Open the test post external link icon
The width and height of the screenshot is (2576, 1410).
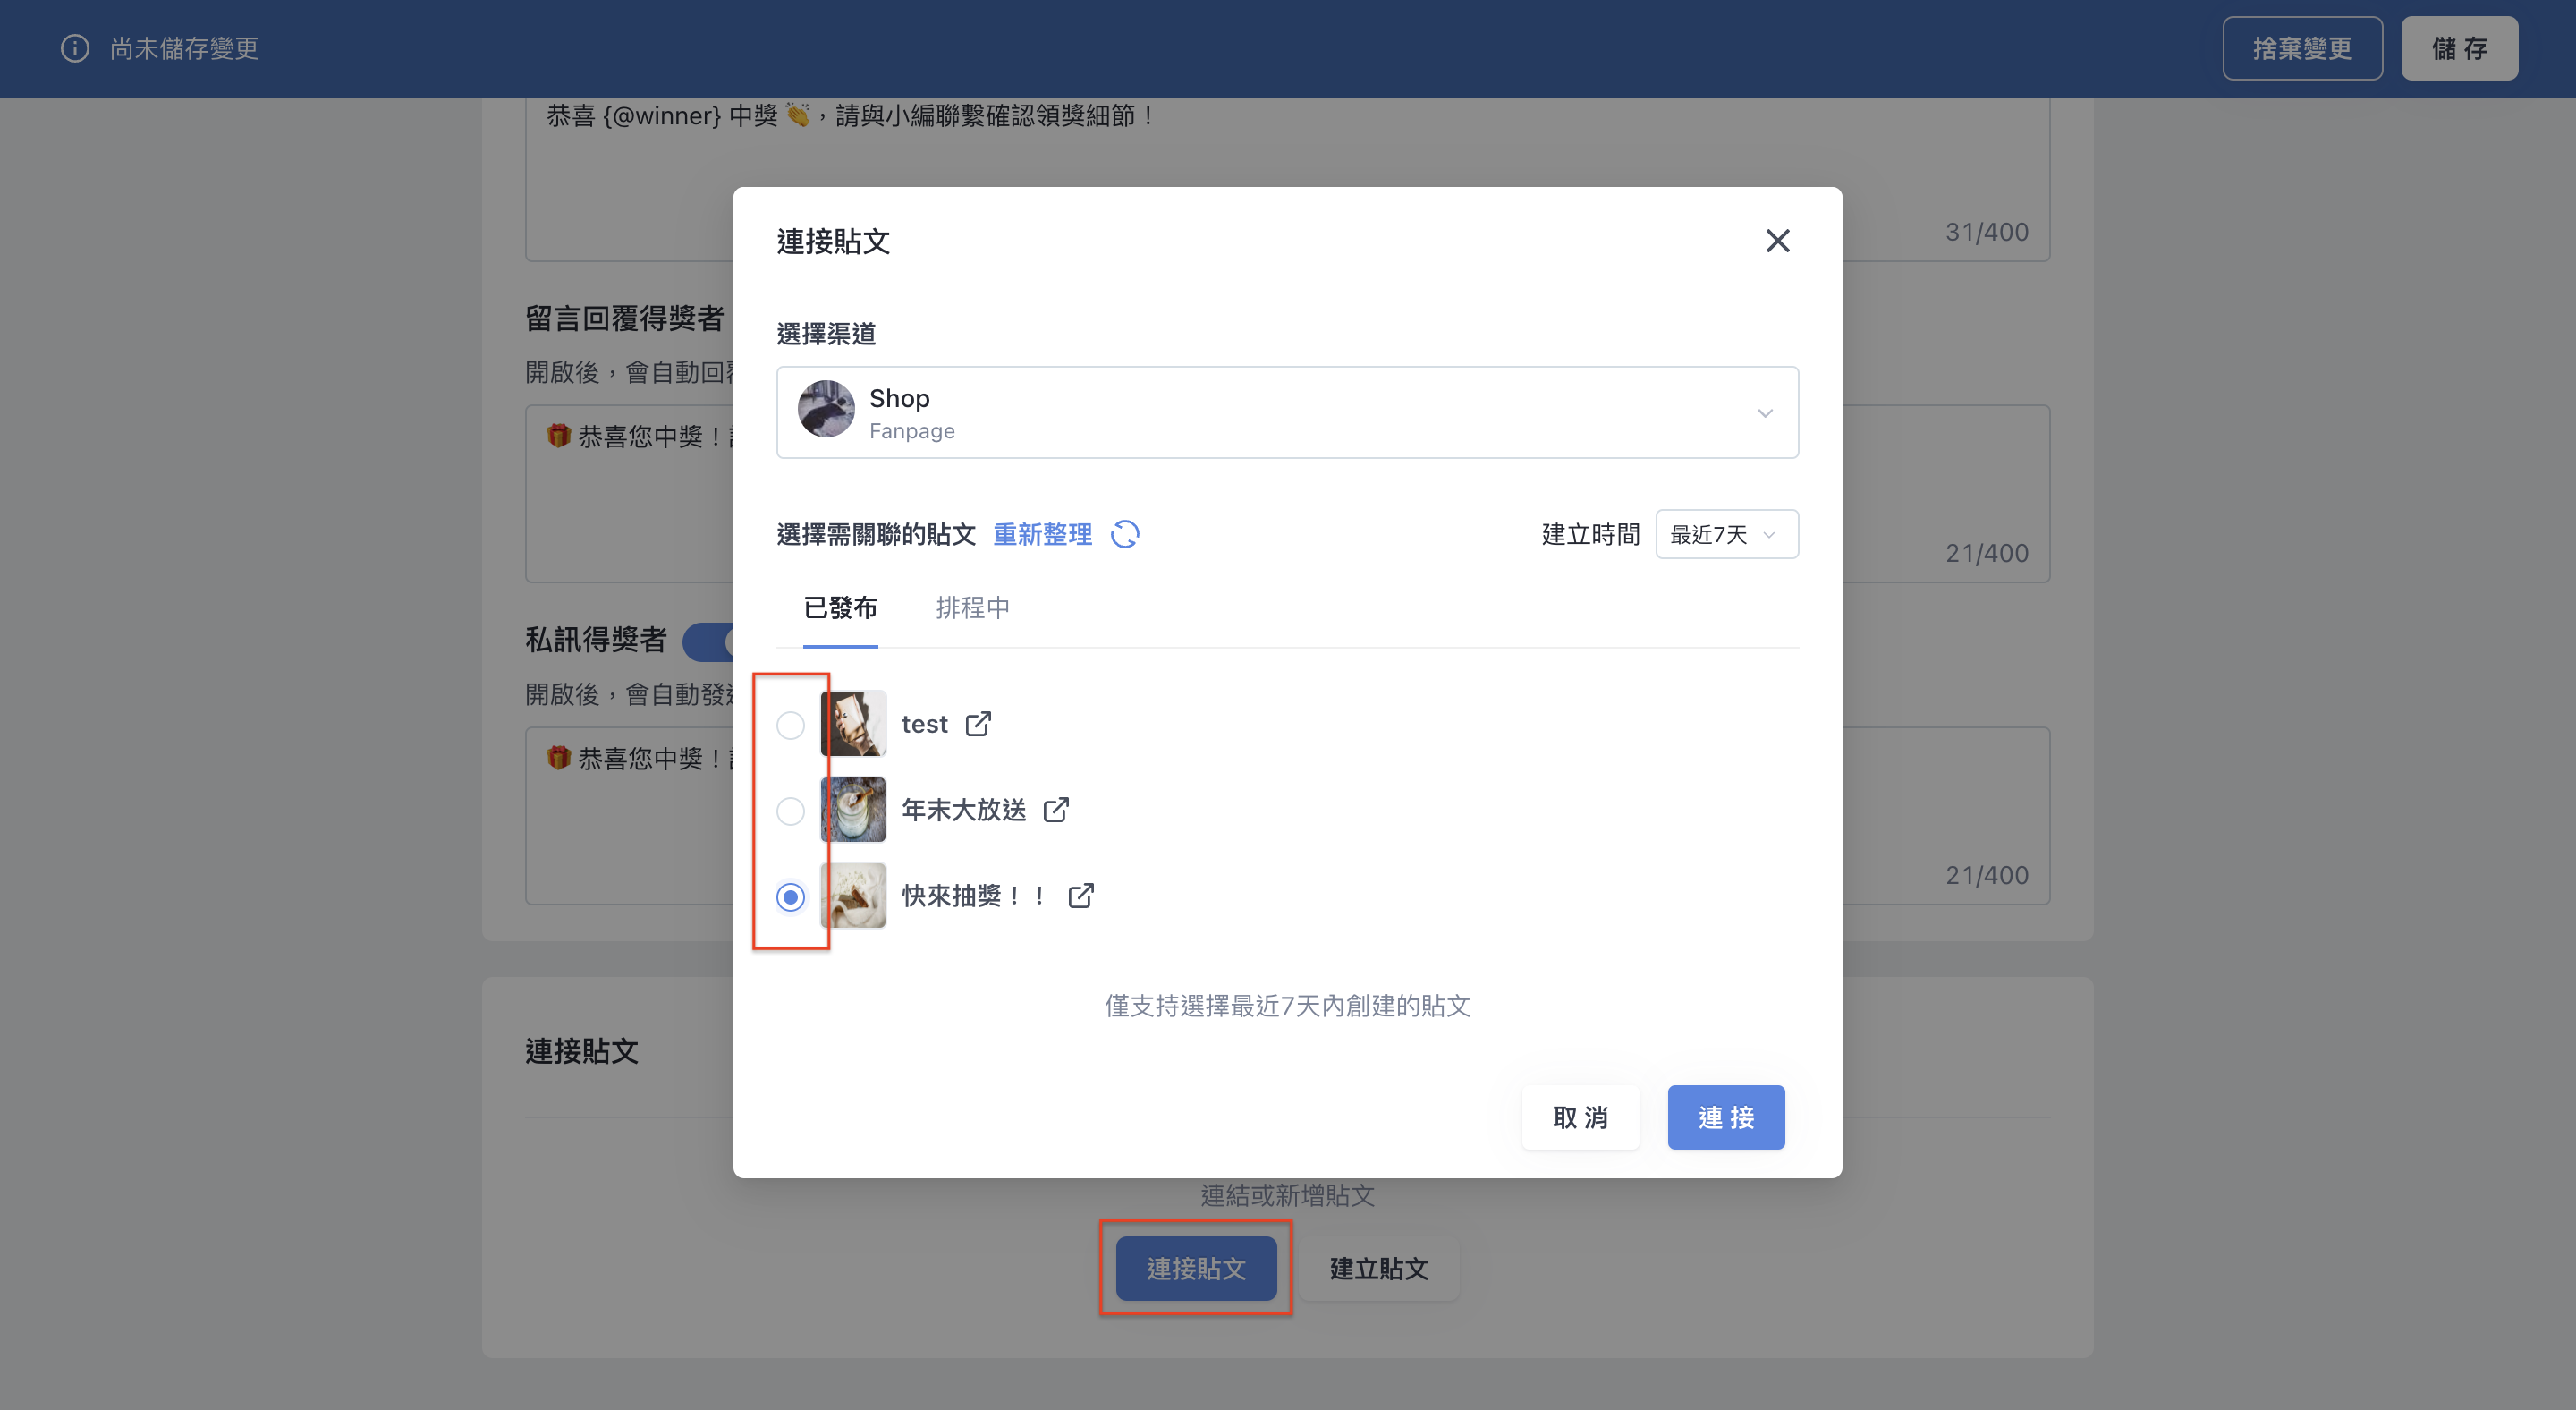[978, 723]
